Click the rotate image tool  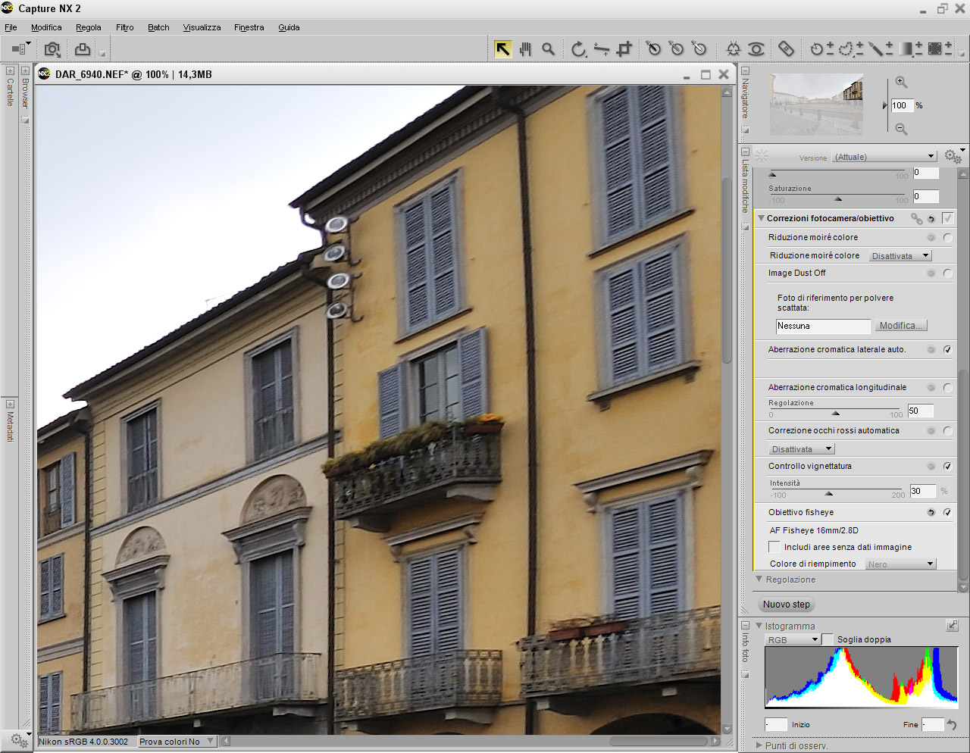(x=578, y=49)
